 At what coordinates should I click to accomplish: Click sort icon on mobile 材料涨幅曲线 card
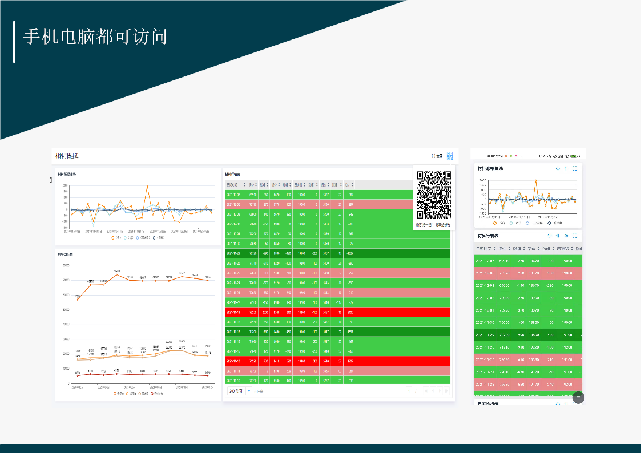click(x=566, y=168)
